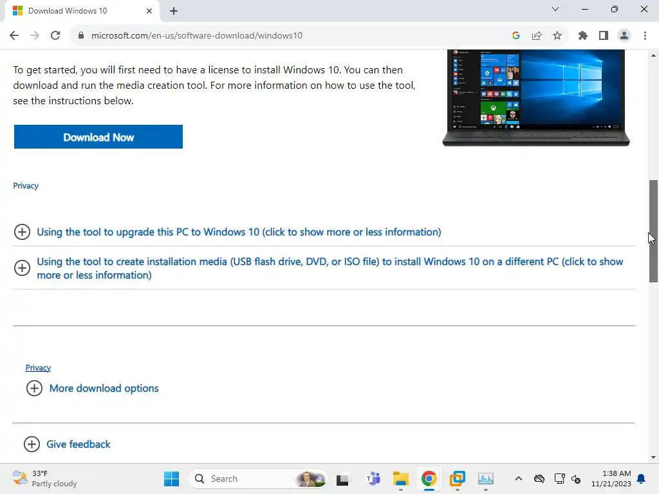Screen dimensions: 659x494
Task: Open the performance monitor graph taskbar icon
Action: [485, 479]
